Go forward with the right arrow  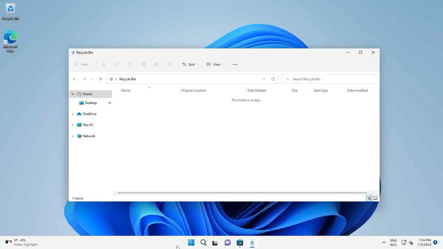(84, 79)
